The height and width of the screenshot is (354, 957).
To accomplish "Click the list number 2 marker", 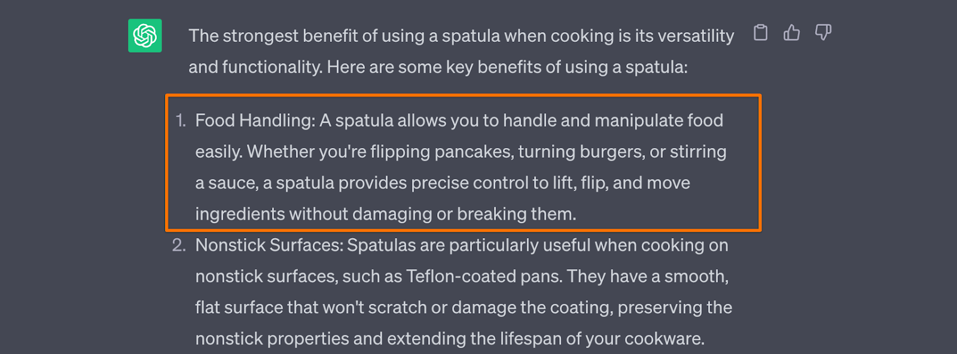I will tap(179, 245).
